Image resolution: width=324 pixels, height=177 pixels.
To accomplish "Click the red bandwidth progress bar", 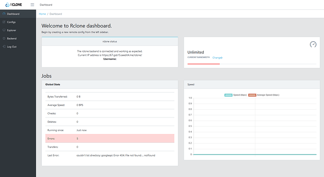I will [x=203, y=64].
